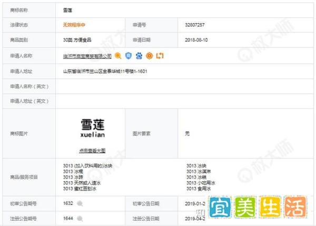Click the grey magnifier next to 1632
This screenshot has height=226, width=316.
click(80, 204)
